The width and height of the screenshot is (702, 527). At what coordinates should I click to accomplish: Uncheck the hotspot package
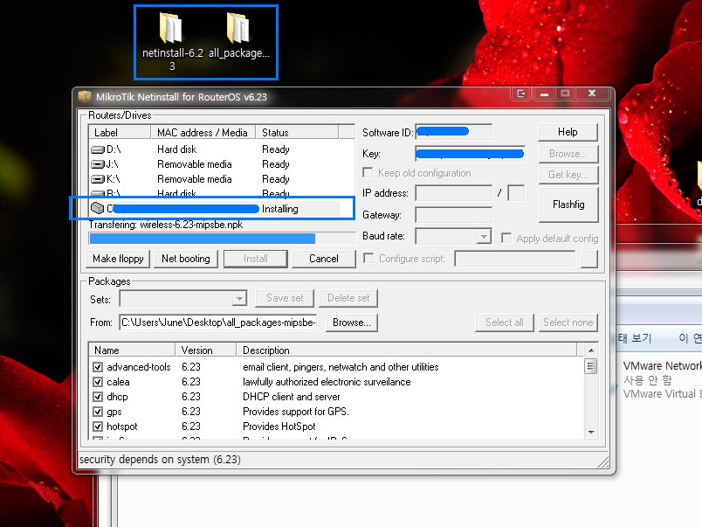[98, 426]
